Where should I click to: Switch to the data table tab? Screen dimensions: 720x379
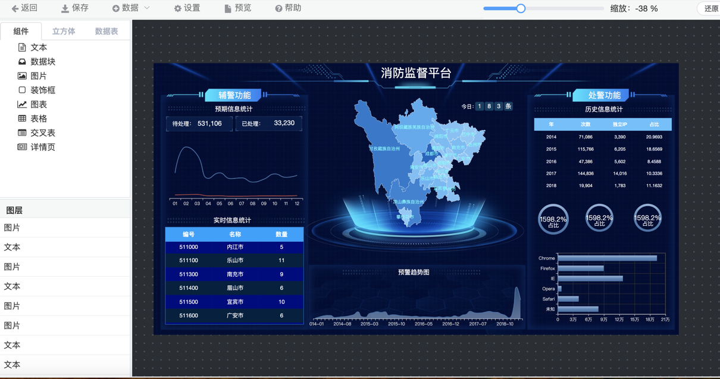tap(107, 31)
